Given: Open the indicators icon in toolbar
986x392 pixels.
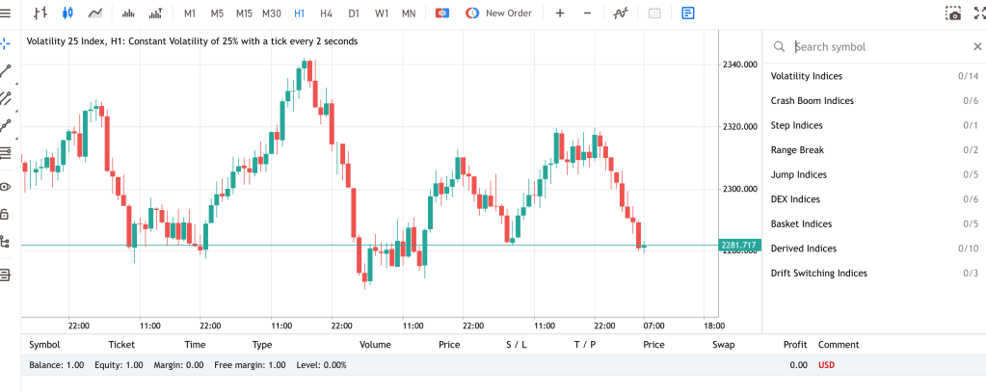Looking at the screenshot, I should [x=622, y=13].
